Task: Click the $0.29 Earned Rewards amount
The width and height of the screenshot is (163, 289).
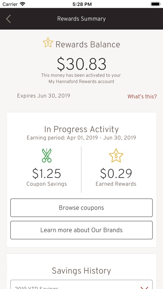Action: [x=116, y=174]
